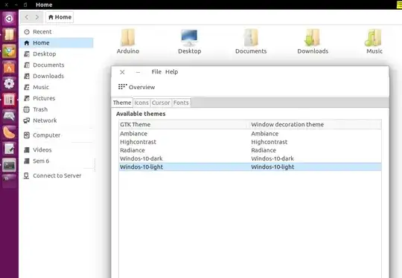Click Radiance in Window decoration column
402x278 pixels.
click(x=264, y=150)
